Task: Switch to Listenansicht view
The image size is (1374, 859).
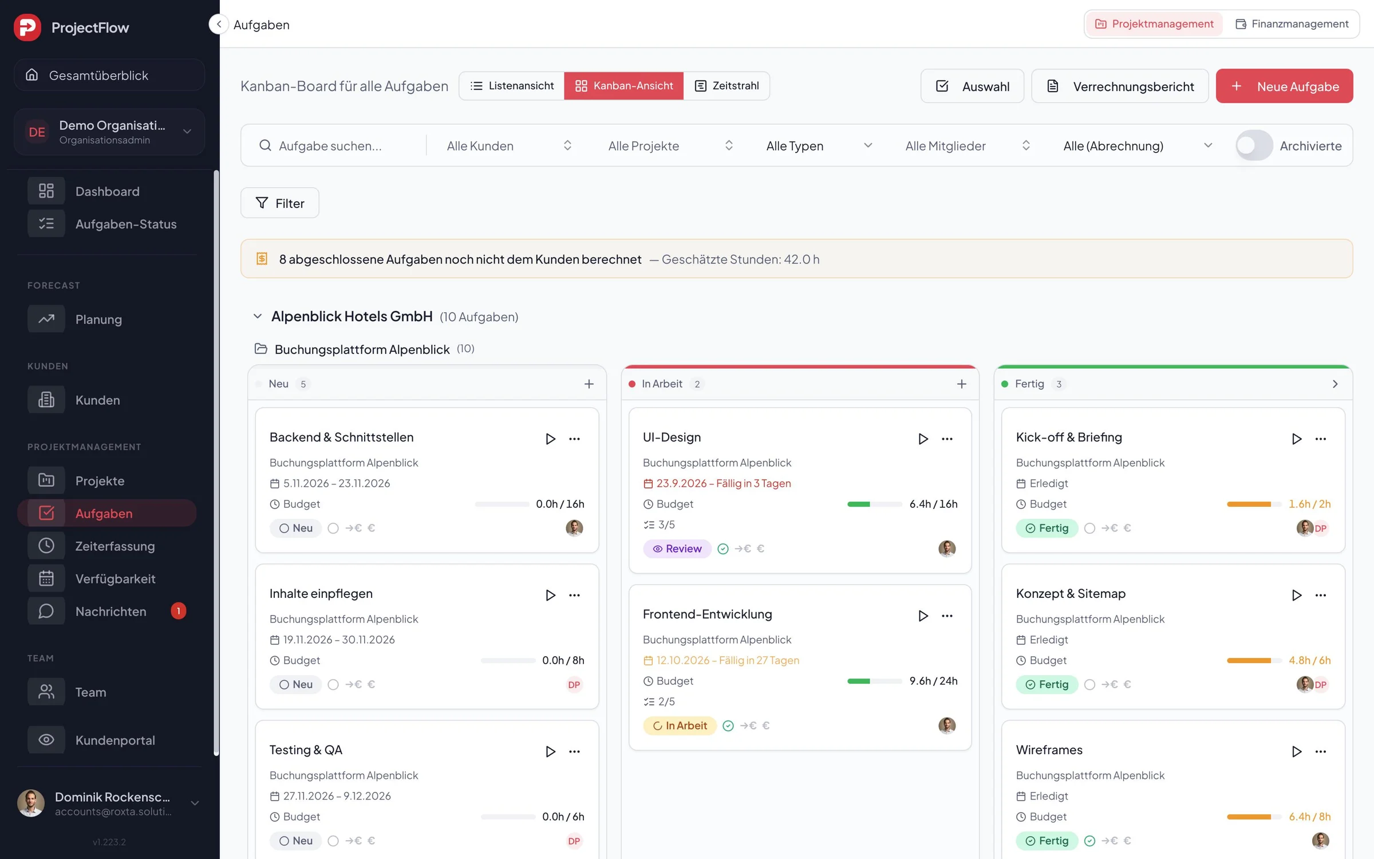Action: (x=512, y=86)
